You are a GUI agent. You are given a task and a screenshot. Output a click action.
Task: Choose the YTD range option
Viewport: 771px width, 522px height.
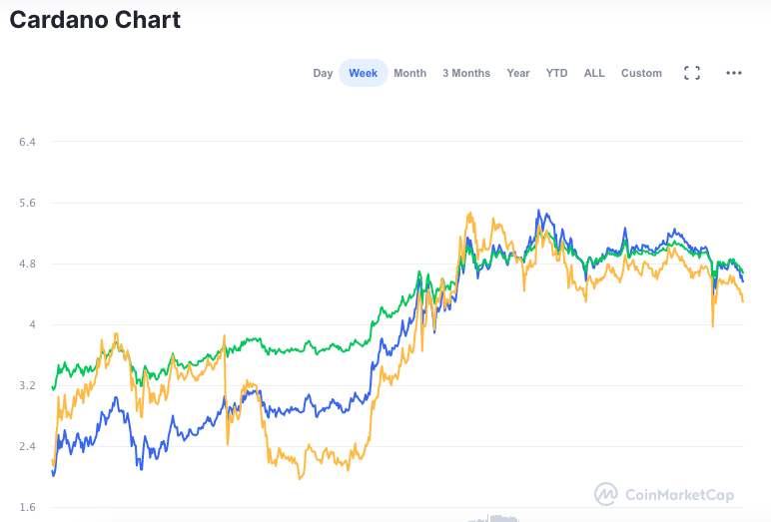click(x=556, y=73)
